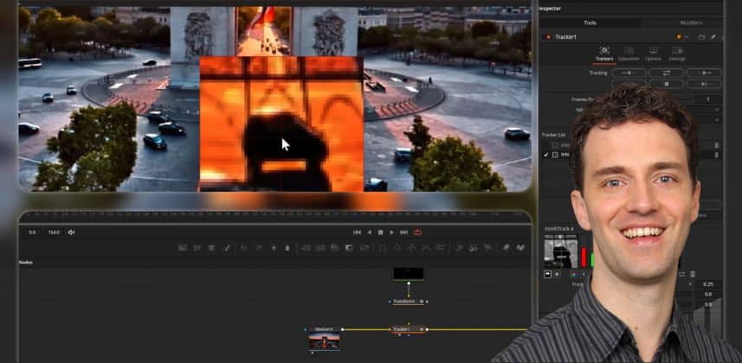Switch to the Modifiers tab in Inspector

[691, 22]
